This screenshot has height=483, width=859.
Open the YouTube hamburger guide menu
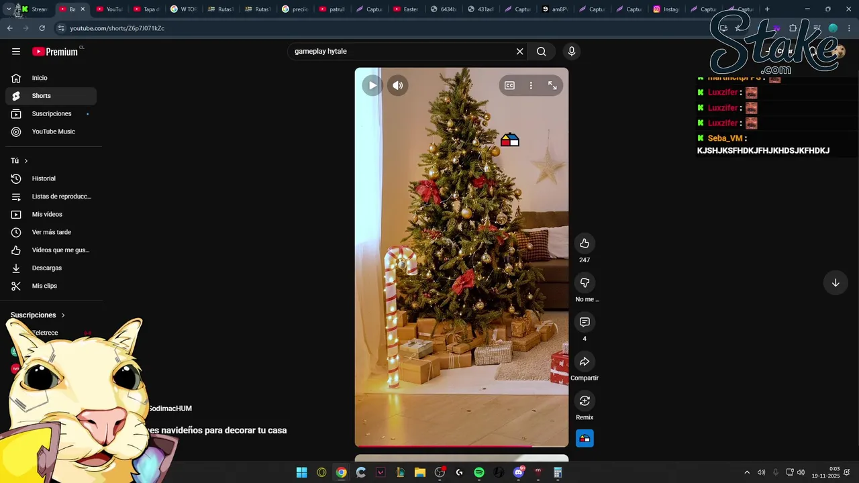coord(16,52)
